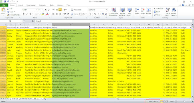The width and height of the screenshot is (194, 103).
Task: Save the workbook from the quick access toolbar
Action: (5, 1)
